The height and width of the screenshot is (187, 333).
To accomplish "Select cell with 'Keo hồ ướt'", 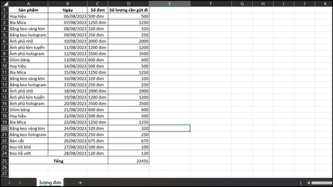I will [x=28, y=153].
